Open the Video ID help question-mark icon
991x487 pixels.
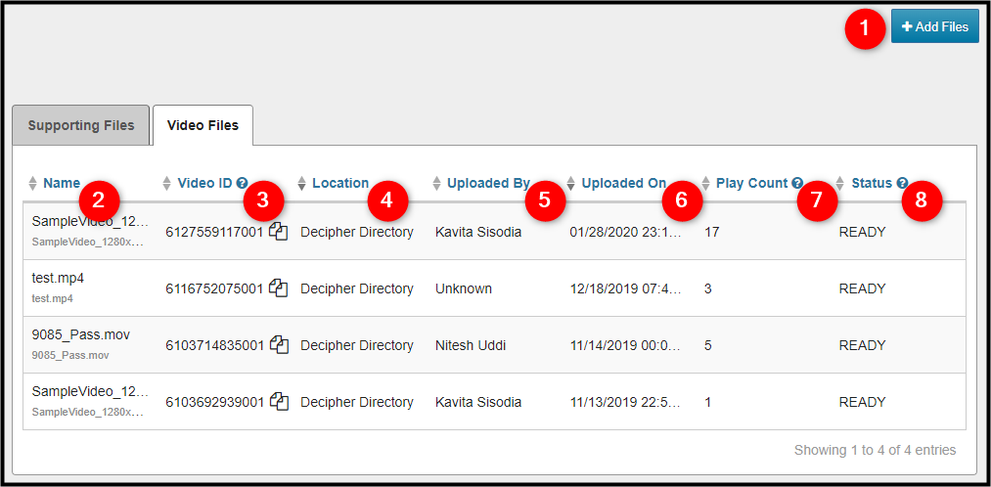(x=242, y=183)
